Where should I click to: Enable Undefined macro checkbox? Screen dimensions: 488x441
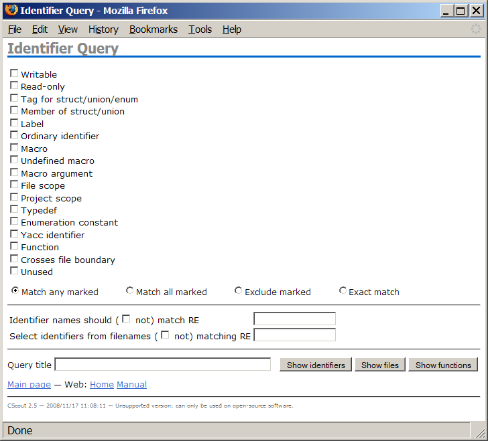click(14, 160)
